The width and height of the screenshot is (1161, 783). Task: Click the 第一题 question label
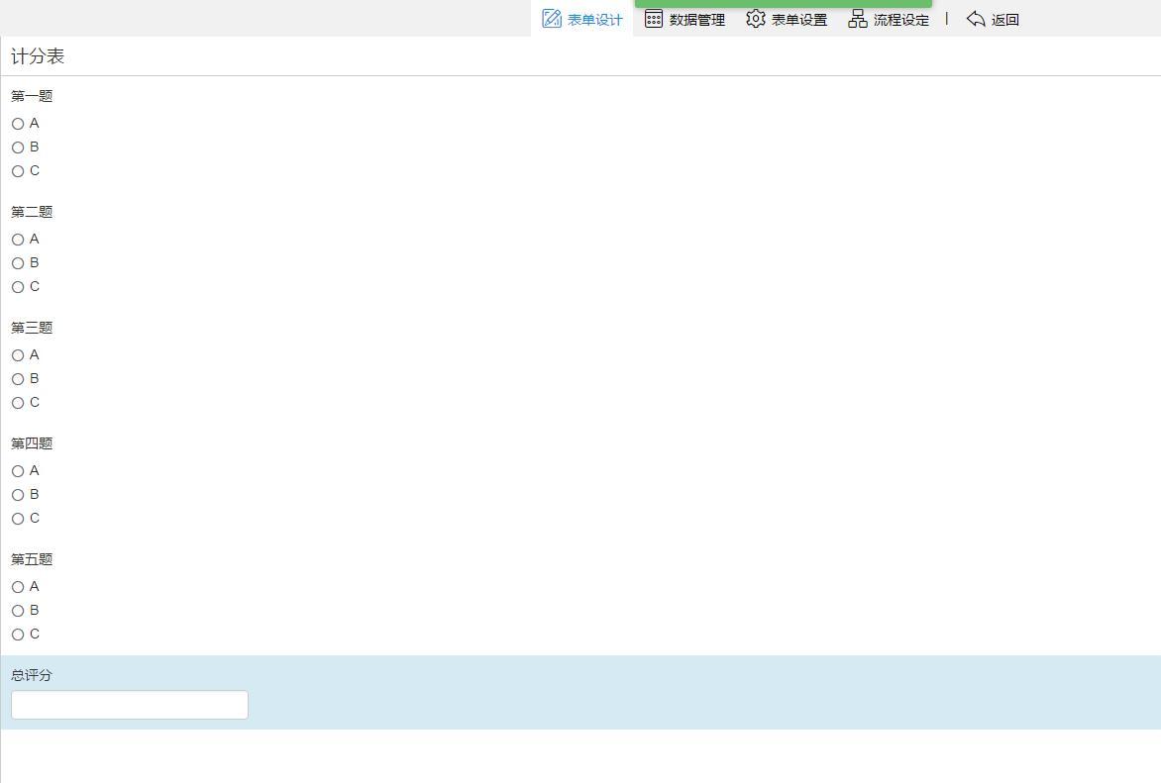point(32,96)
